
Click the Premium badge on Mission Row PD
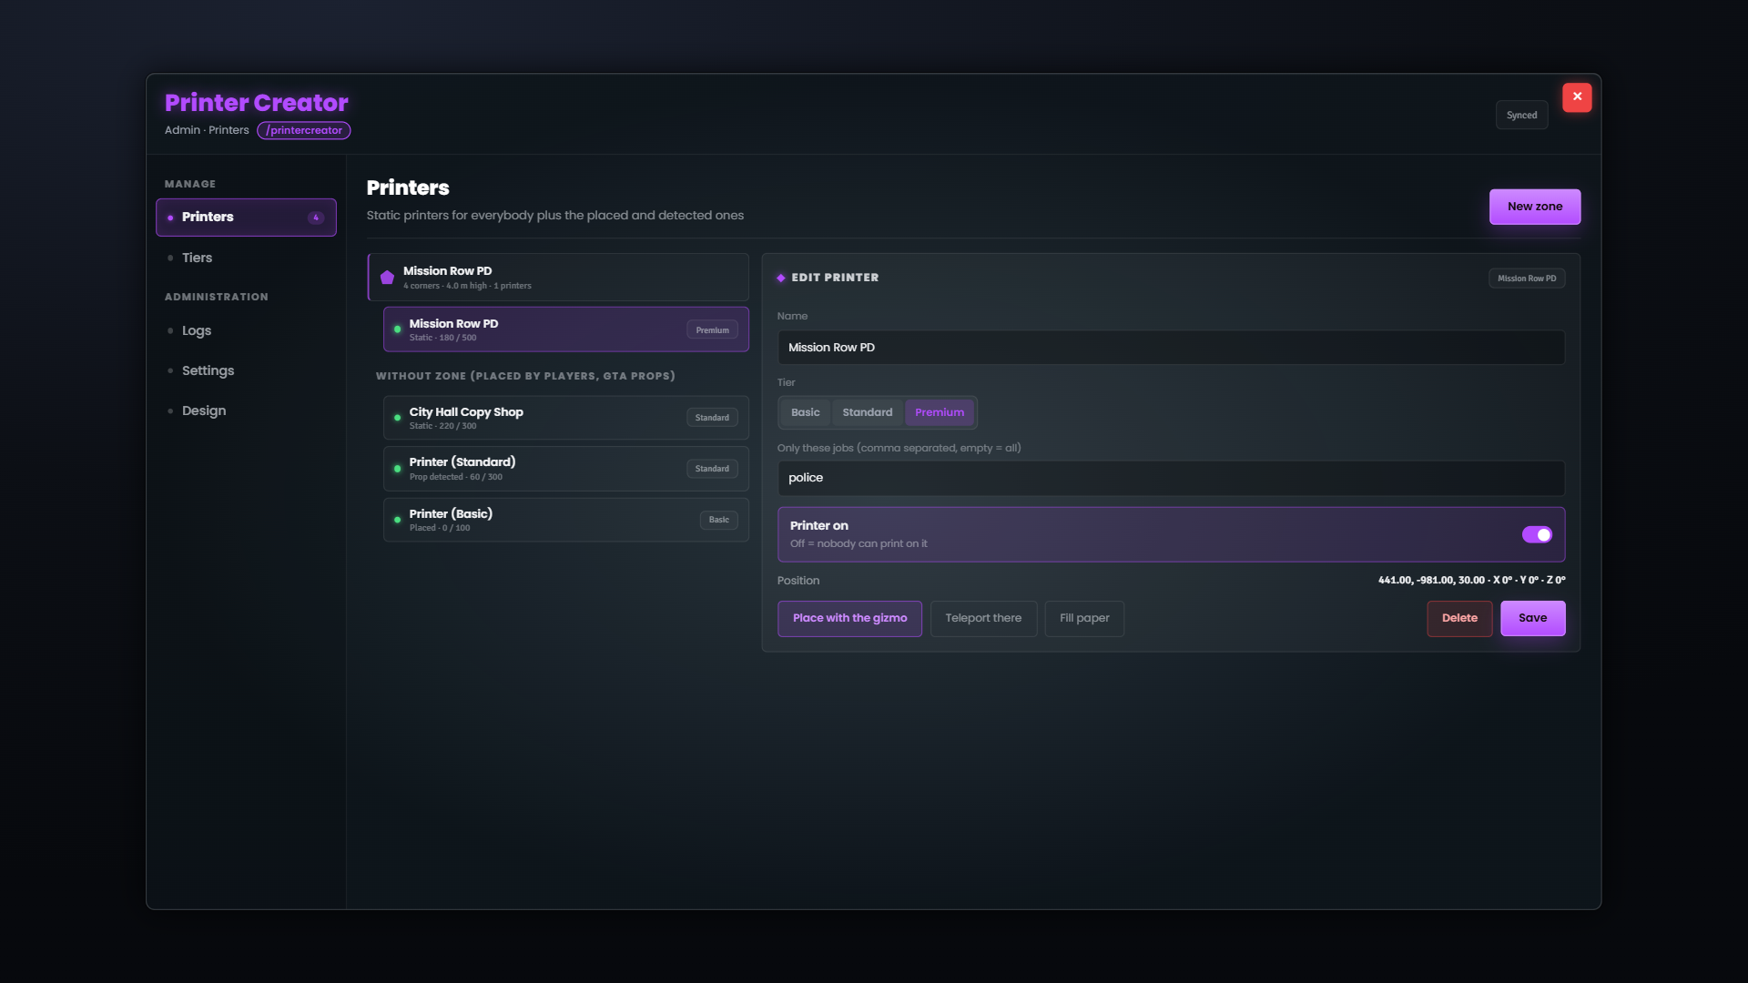click(712, 330)
